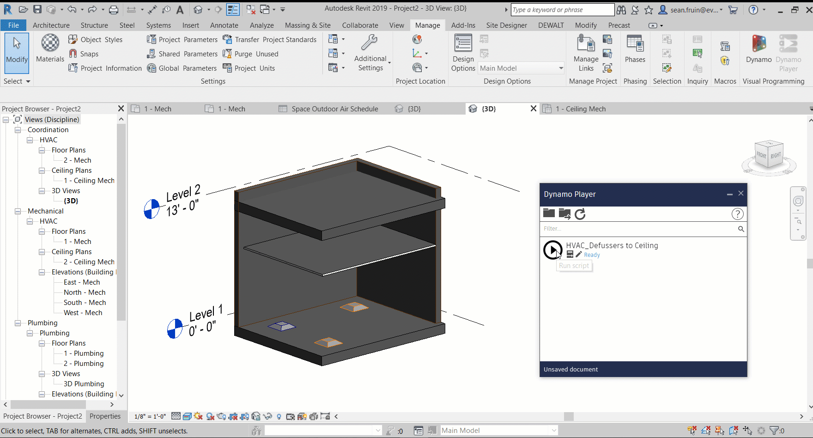Click the refresh icon in Dynamo Player
813x438 pixels.
(x=580, y=213)
